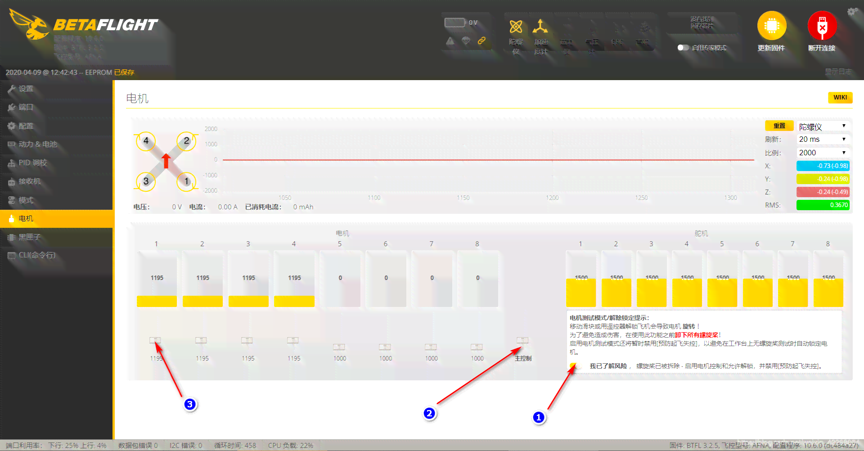Click the gyro graph plot area
This screenshot has height=451, width=864.
488,160
